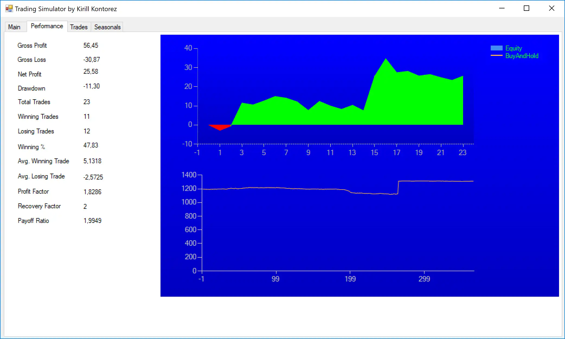Viewport: 565px width, 339px height.
Task: Click the Payoff Ratio label
Action: coord(33,221)
